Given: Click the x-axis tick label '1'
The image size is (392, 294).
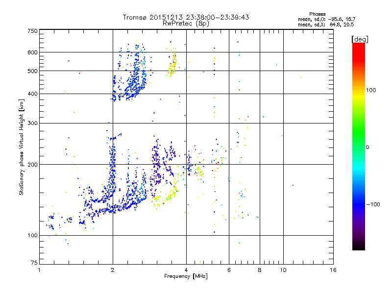Looking at the screenshot, I should click(x=39, y=270).
